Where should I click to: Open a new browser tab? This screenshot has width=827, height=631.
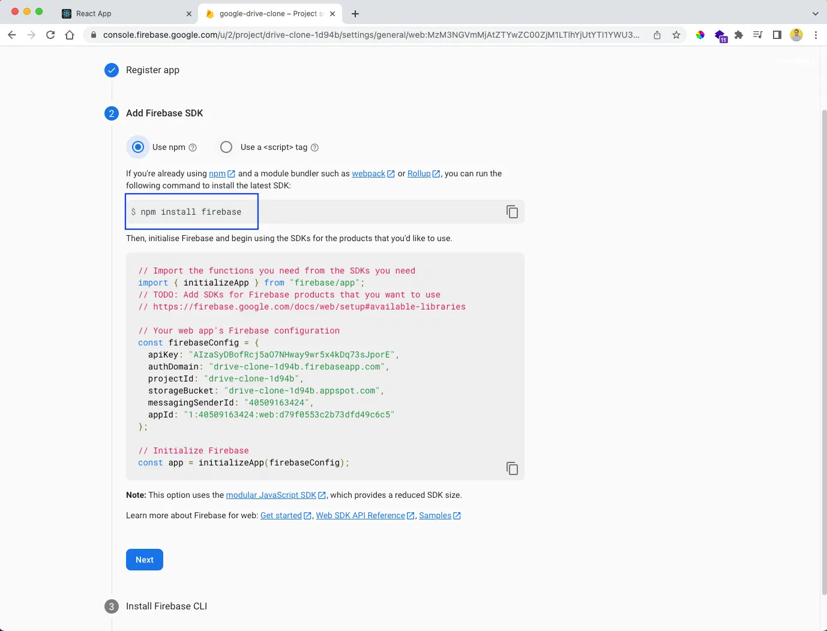pos(355,13)
